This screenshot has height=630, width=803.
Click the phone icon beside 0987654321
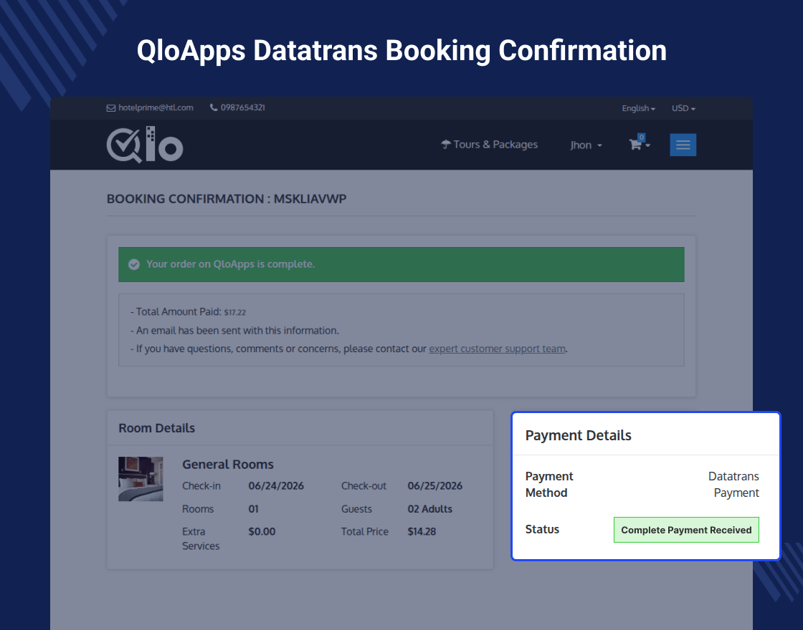click(x=214, y=107)
